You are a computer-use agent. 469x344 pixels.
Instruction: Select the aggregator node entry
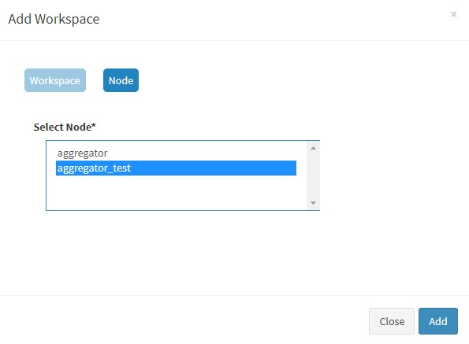coord(176,154)
